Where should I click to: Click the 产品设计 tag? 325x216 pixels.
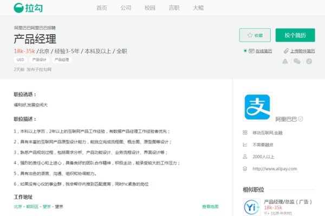tap(39, 60)
